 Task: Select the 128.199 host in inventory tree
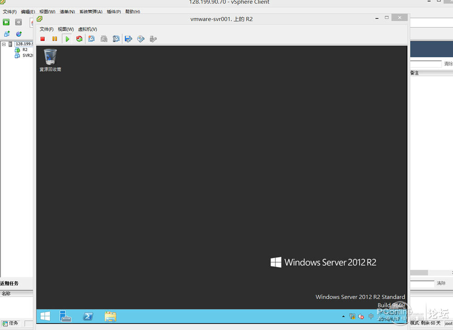[x=24, y=44]
